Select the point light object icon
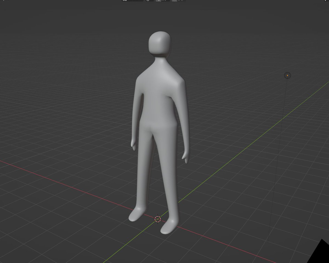329x263 pixels. click(x=287, y=75)
